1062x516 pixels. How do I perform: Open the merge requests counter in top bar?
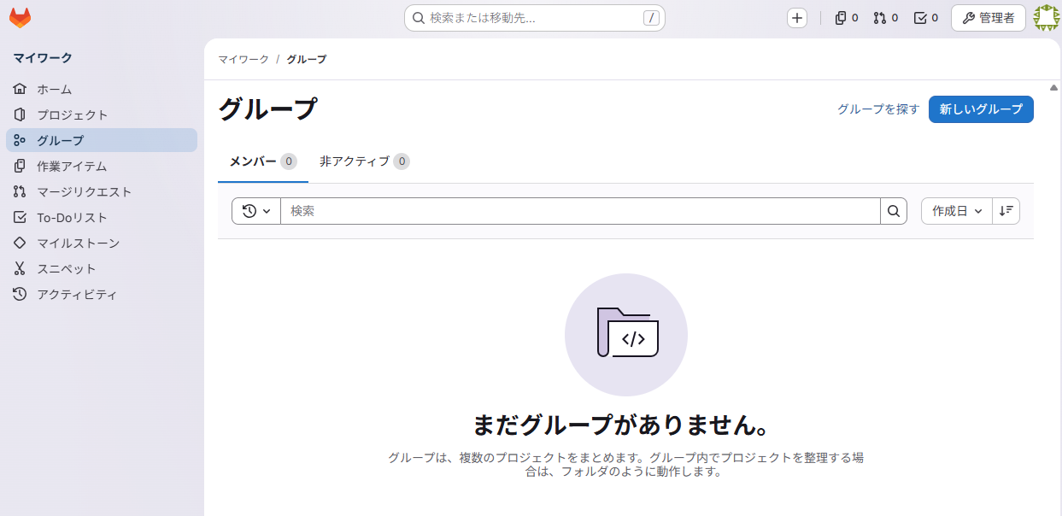(885, 17)
